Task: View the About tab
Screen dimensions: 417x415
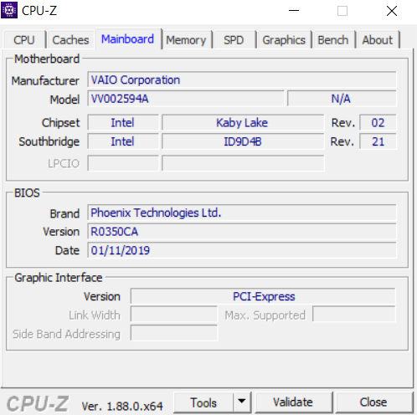Action: click(x=378, y=40)
